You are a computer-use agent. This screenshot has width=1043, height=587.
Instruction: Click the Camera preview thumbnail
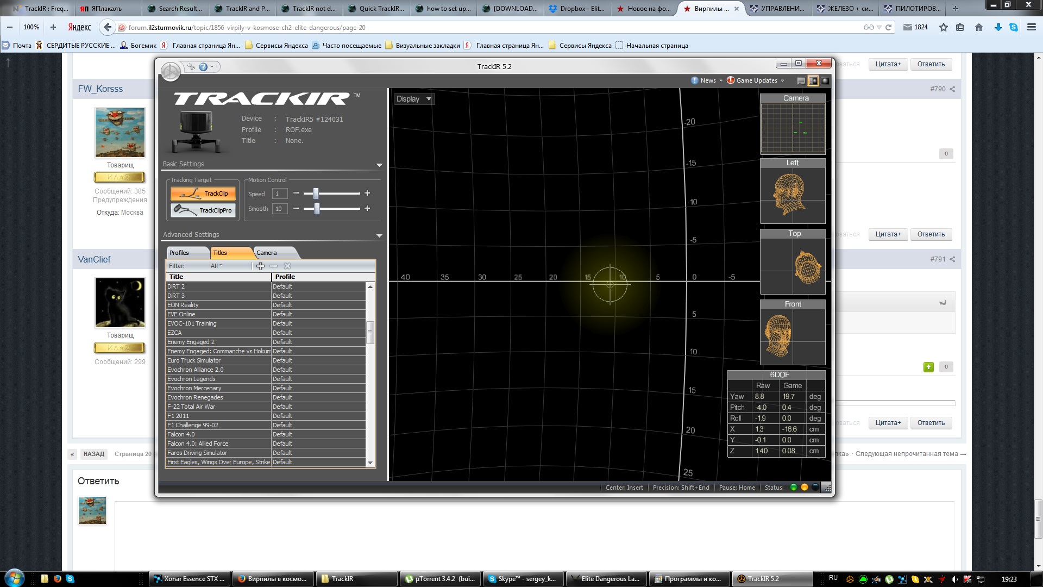coord(793,124)
